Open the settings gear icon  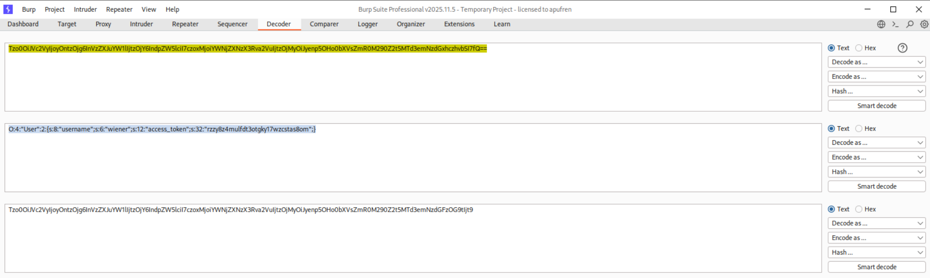click(x=924, y=24)
